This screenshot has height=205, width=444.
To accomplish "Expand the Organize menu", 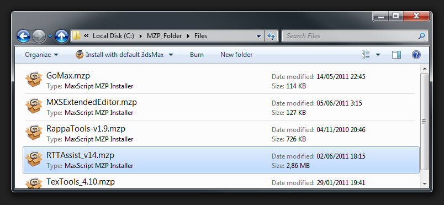I will pos(41,55).
